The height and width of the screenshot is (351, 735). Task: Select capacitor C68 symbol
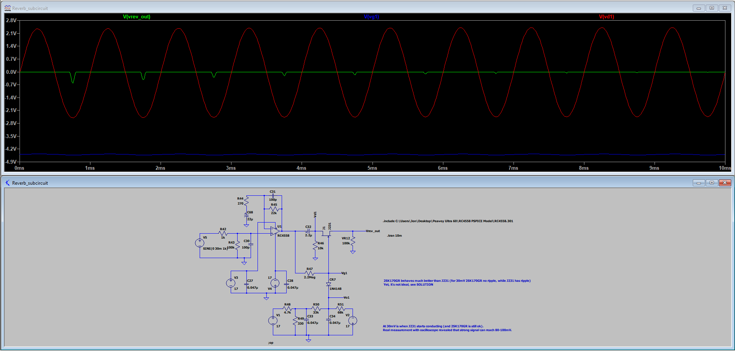click(246, 216)
